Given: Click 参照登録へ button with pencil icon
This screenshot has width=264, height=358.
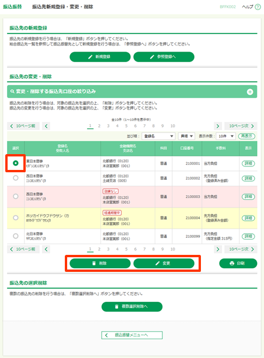Looking at the screenshot, I should point(164,57).
